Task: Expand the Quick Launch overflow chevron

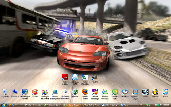Action: click(x=22, y=105)
